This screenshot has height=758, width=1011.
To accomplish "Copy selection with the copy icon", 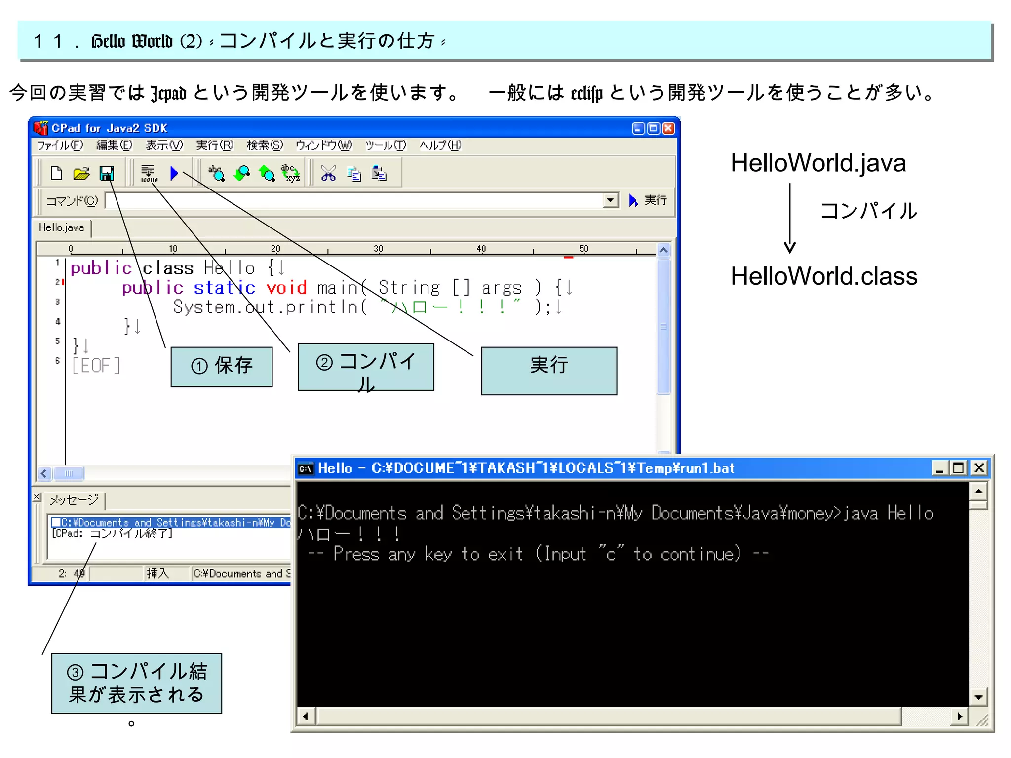I will [354, 173].
